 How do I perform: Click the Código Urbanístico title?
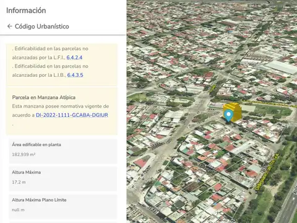[x=42, y=27]
